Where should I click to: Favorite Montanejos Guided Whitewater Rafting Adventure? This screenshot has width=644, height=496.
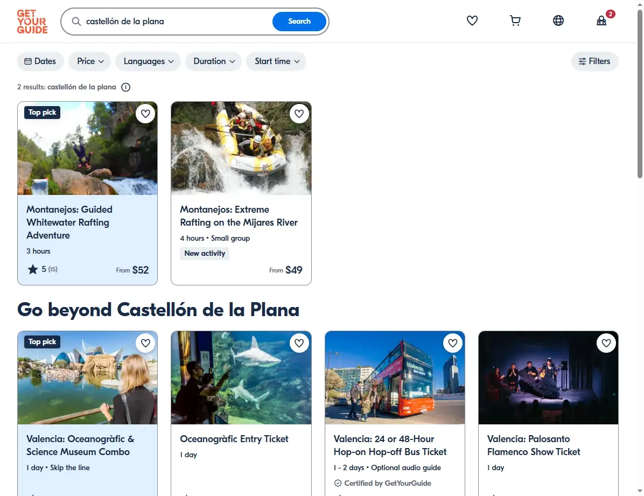[145, 114]
